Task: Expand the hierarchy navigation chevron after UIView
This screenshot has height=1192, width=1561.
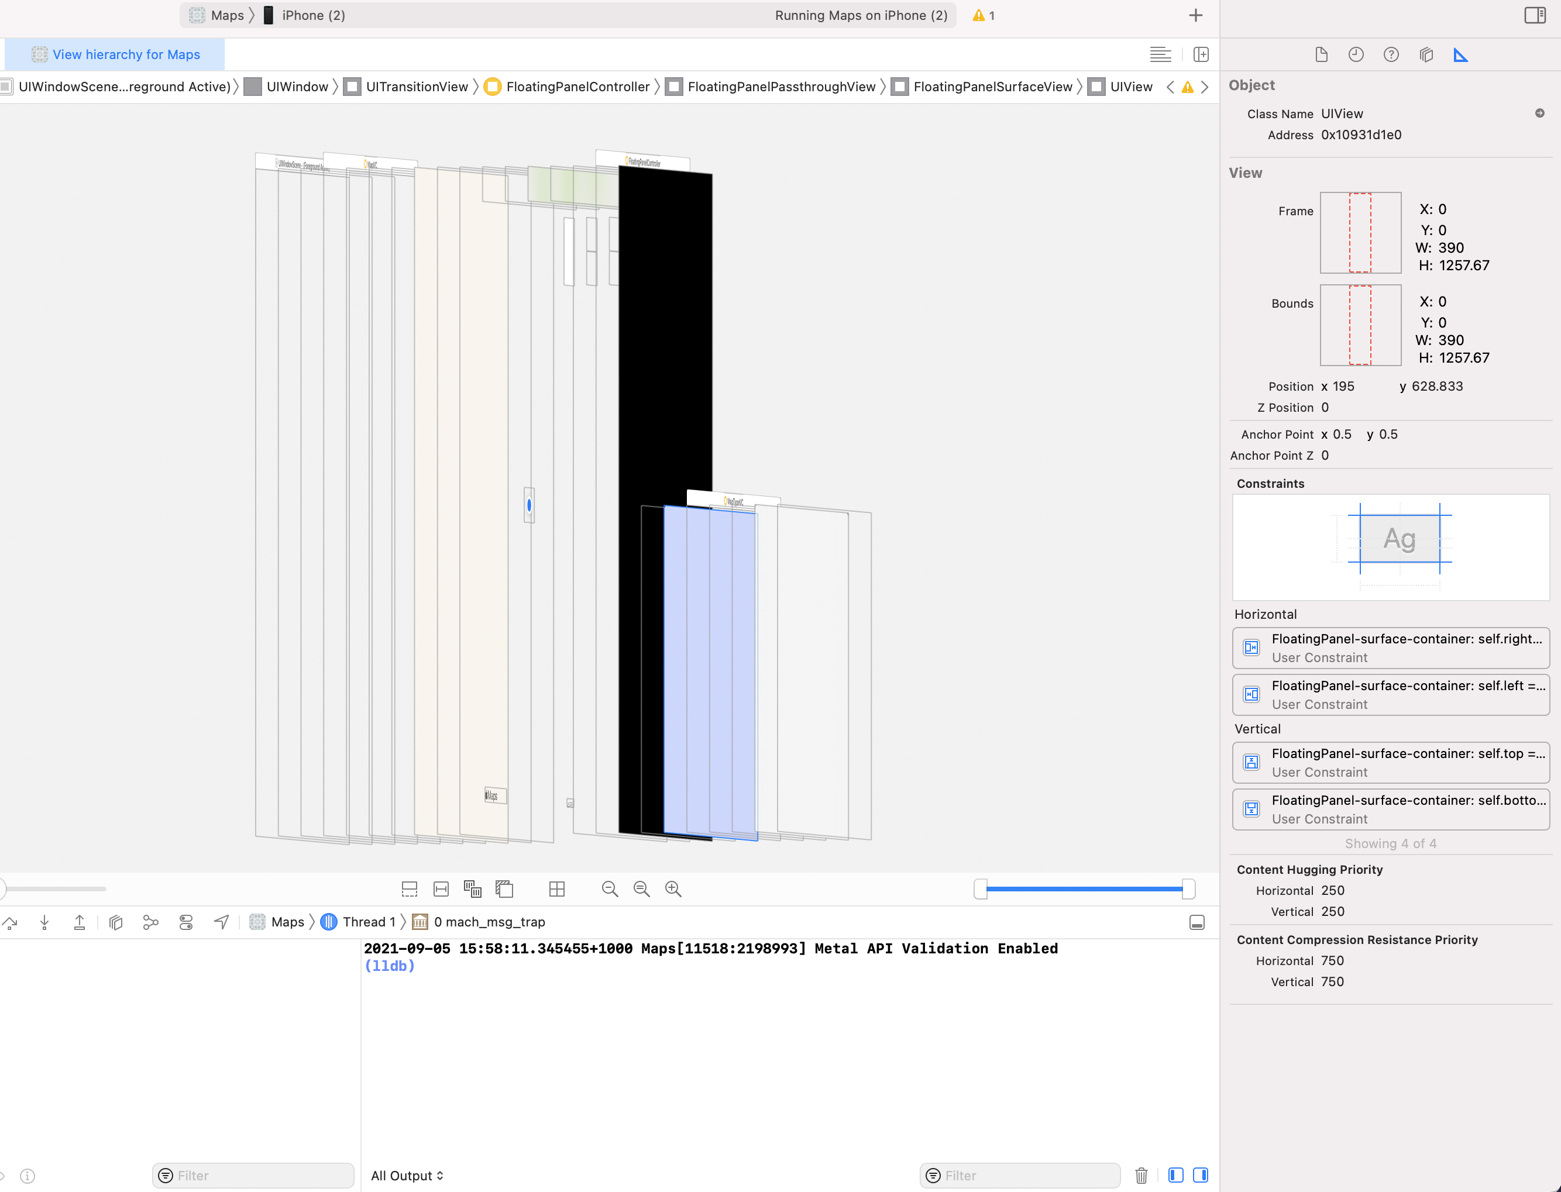Action: 1205,87
